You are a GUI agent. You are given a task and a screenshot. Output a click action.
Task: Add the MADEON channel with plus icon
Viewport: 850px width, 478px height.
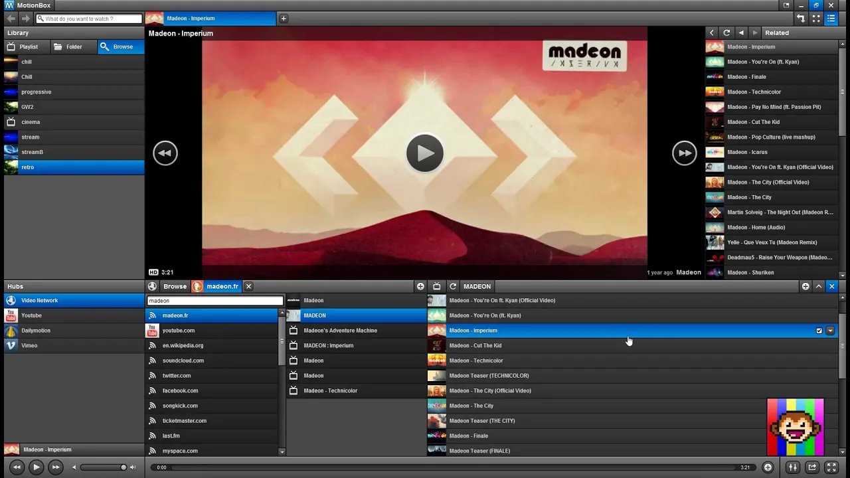point(420,286)
